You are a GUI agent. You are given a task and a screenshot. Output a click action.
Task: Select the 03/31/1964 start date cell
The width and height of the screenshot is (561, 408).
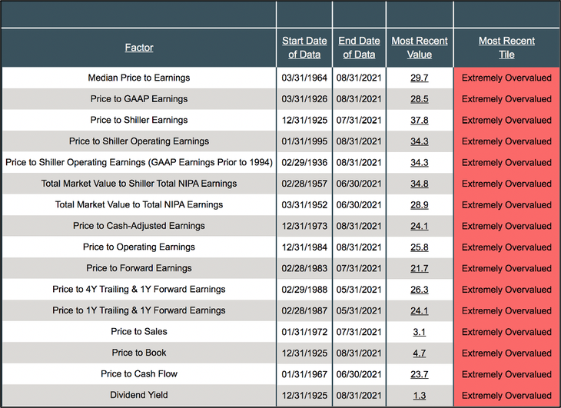[304, 78]
